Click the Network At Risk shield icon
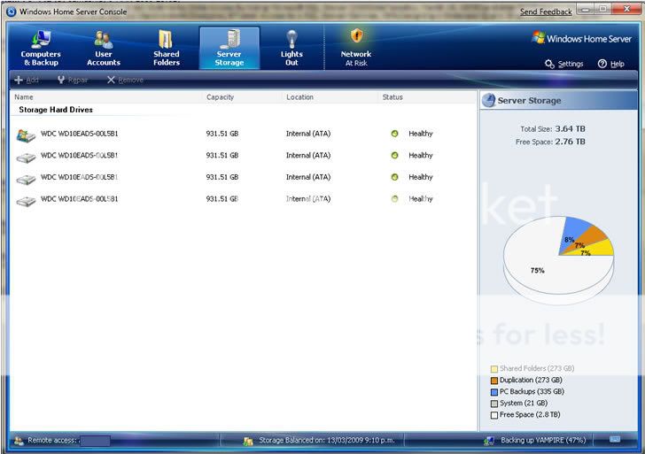Viewport: 645px width, 454px height. 357,36
